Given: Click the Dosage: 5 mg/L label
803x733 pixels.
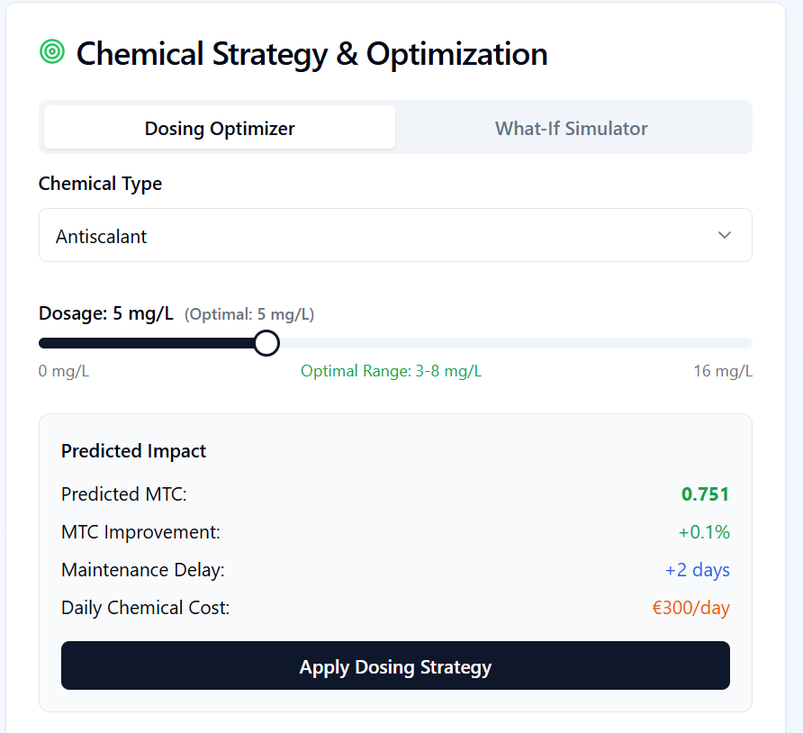Looking at the screenshot, I should 104,312.
